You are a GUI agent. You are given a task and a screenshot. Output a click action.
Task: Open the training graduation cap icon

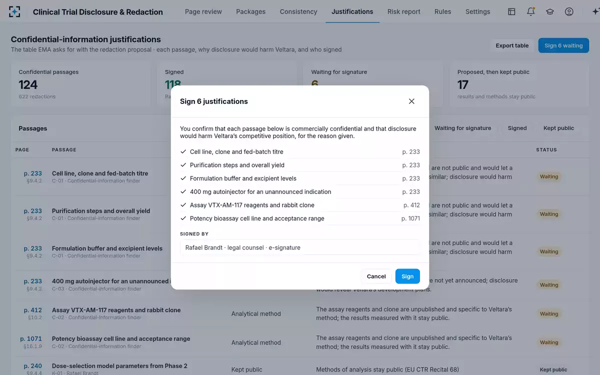(x=550, y=11)
